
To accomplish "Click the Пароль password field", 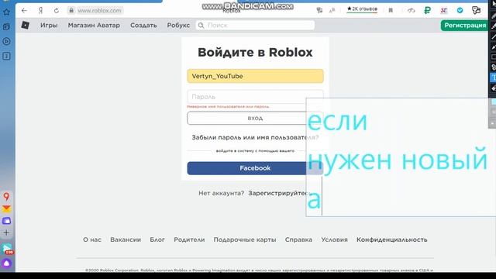I will 255,96.
